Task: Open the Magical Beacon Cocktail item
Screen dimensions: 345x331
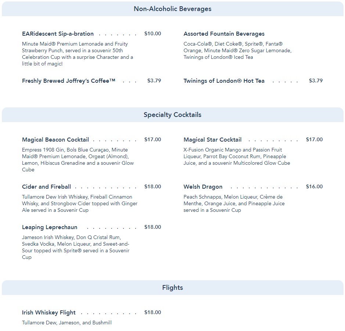Action: click(x=55, y=140)
